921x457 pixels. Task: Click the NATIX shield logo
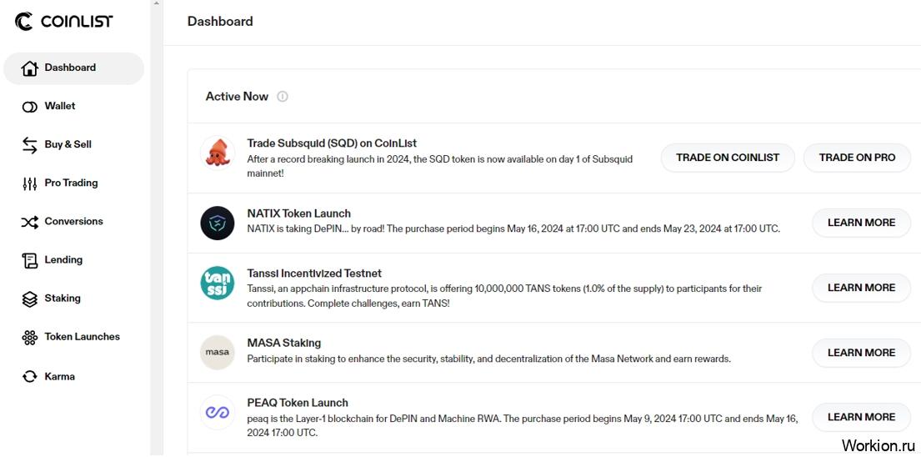(218, 223)
